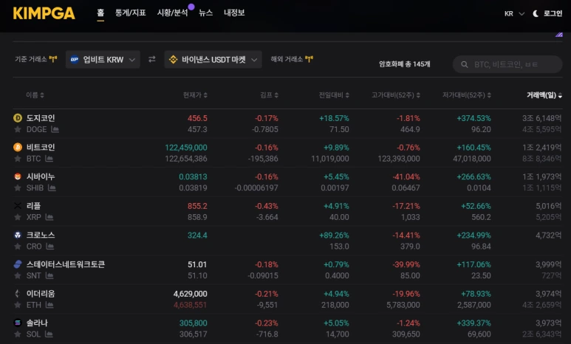Viewport: 571px width, 344px height.
Task: Favorite CRO with the star
Action: (x=18, y=247)
